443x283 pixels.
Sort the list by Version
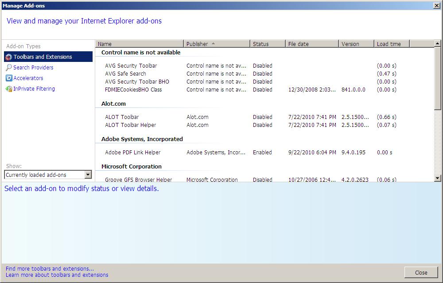point(355,43)
